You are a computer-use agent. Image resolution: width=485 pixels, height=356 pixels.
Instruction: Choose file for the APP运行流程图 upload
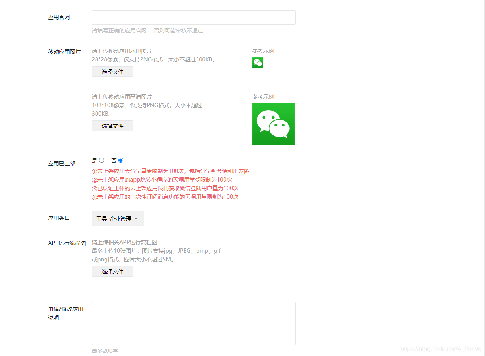click(x=113, y=271)
